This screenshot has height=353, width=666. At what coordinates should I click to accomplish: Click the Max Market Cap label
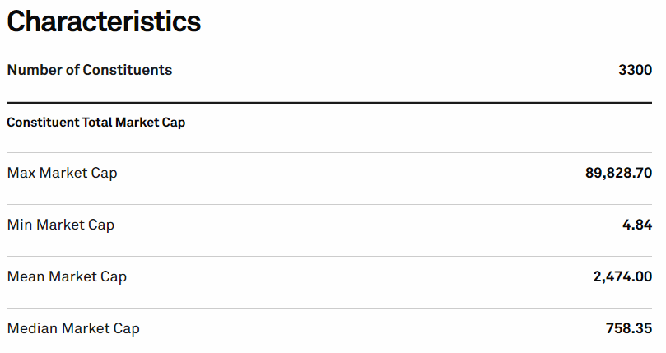[62, 173]
